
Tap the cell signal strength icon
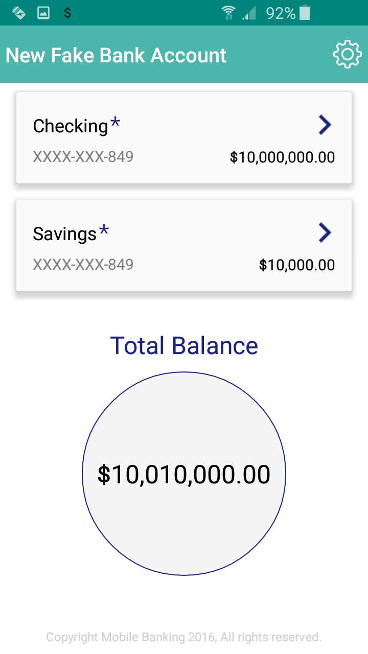pyautogui.click(x=249, y=13)
